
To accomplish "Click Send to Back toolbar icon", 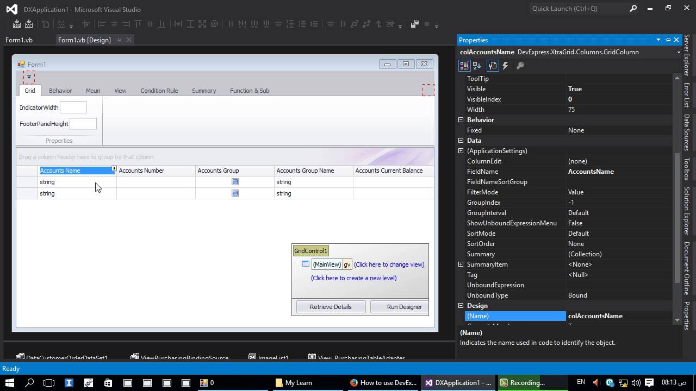I will (366, 24).
